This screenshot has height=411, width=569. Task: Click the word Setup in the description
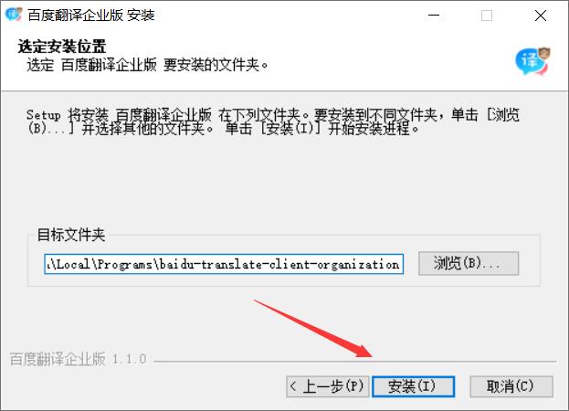coord(43,115)
